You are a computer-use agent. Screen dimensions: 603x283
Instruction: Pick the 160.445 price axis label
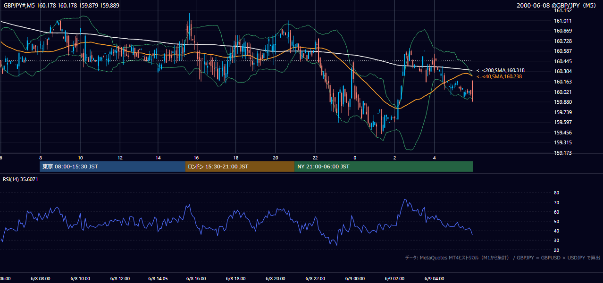tap(563, 61)
